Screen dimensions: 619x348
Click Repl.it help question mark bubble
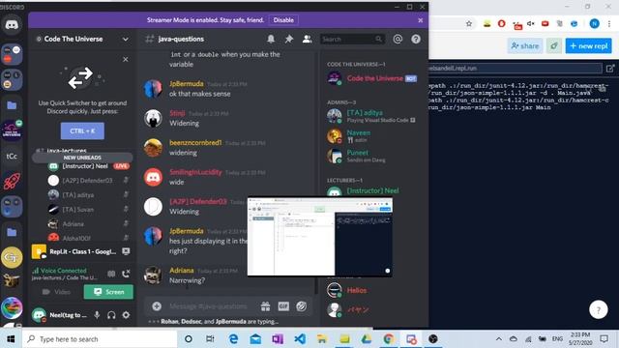point(598,309)
